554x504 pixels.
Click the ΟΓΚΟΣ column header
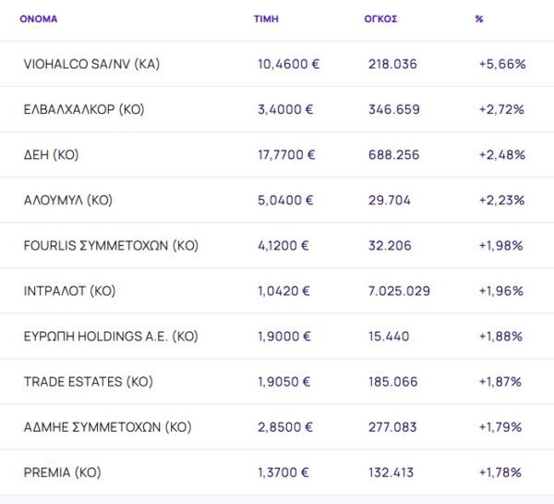380,18
